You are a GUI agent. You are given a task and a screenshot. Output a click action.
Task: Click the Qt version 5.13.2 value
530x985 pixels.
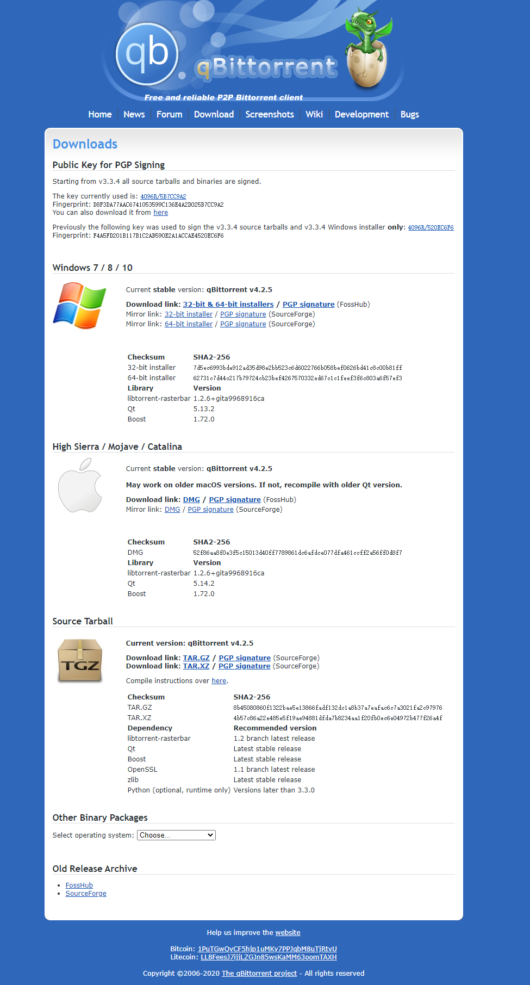pyautogui.click(x=204, y=409)
